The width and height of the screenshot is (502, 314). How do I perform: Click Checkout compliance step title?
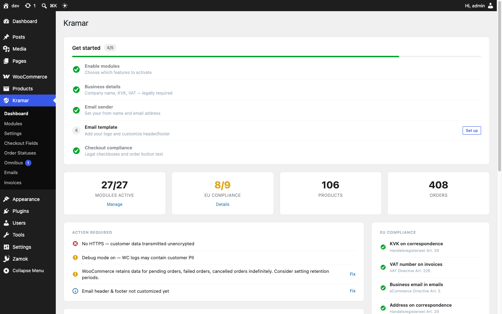pyautogui.click(x=108, y=148)
